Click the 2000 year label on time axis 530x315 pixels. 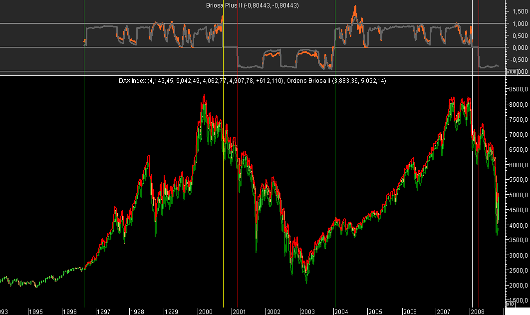206,312
